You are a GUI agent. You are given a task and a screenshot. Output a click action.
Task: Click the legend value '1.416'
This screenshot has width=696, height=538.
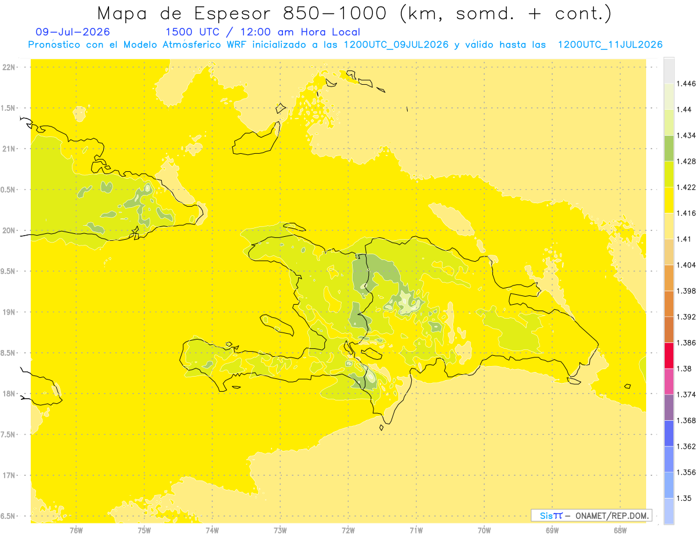686,213
